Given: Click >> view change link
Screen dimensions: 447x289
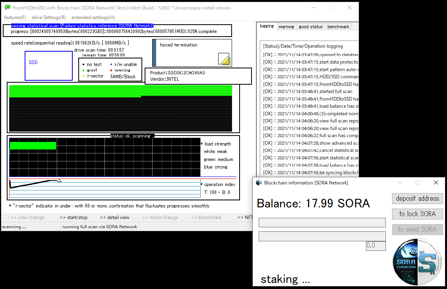Looking at the screenshot, I should (x=27, y=217).
